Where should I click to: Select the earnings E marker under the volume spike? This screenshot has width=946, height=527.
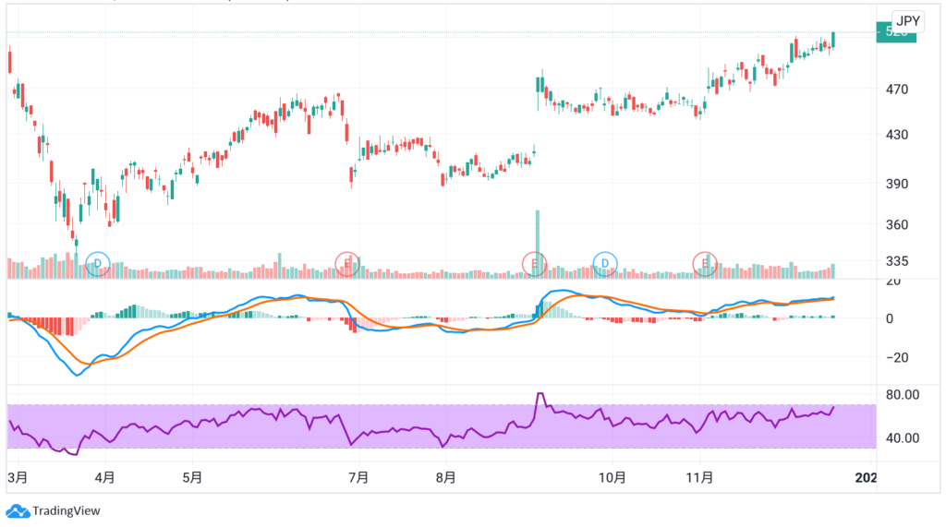click(x=535, y=264)
